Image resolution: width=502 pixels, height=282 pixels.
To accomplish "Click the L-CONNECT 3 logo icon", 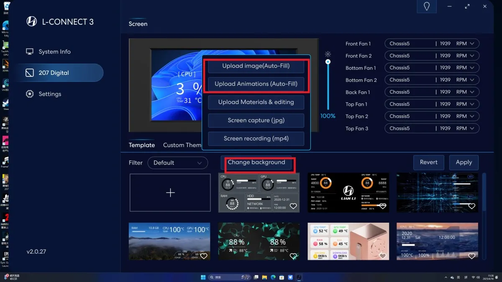I will 32,22.
